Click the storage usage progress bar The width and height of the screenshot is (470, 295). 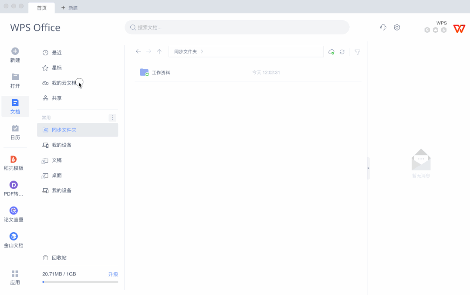[x=80, y=281]
